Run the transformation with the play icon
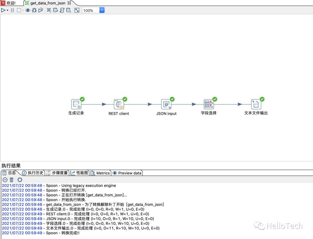The height and width of the screenshot is (239, 313). [x=3, y=10]
